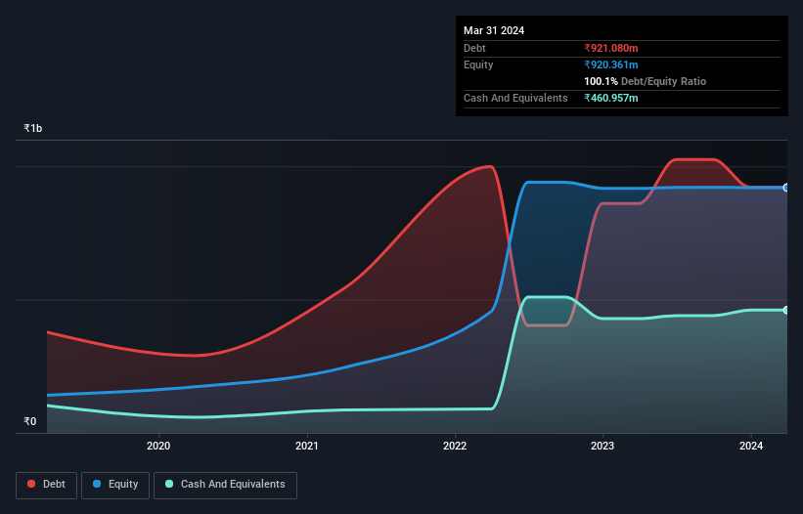The image size is (803, 514).
Task: Click the 2023 x-axis label
Action: click(x=602, y=446)
